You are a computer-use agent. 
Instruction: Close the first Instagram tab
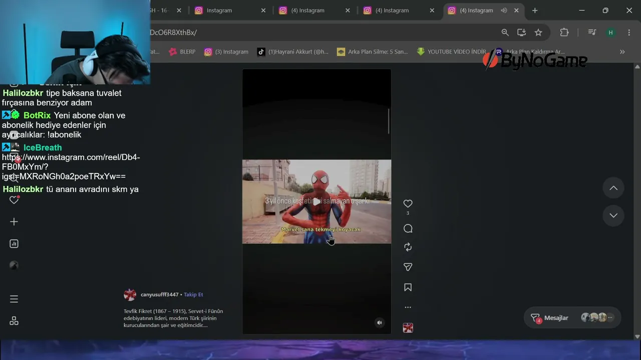click(263, 10)
